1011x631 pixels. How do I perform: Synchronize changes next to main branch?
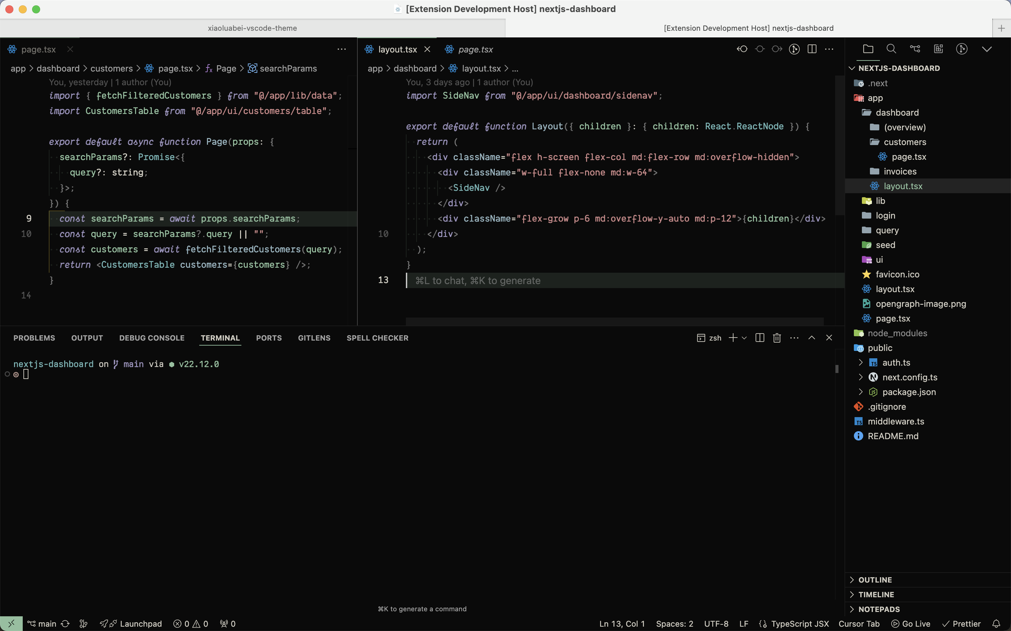point(65,624)
